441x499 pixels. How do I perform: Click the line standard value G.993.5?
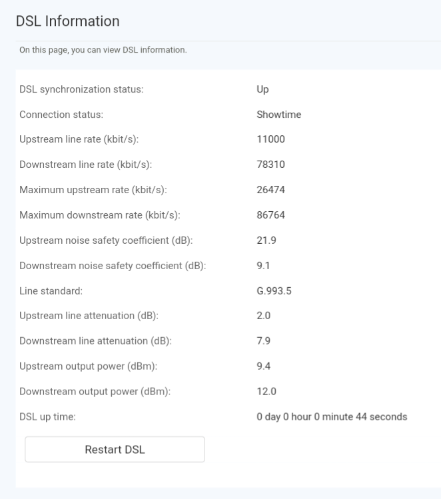(x=274, y=291)
